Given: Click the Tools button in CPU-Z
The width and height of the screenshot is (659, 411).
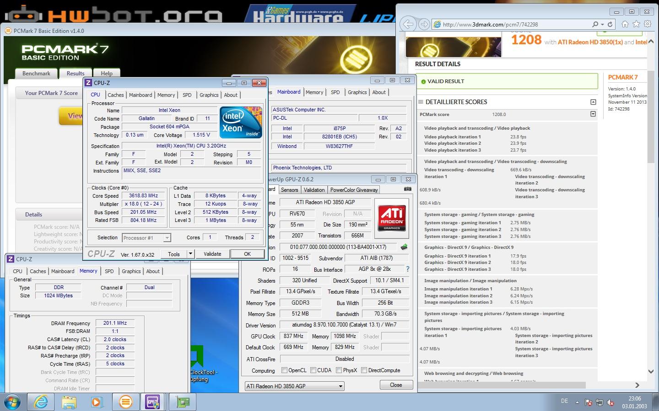Looking at the screenshot, I should [x=174, y=254].
